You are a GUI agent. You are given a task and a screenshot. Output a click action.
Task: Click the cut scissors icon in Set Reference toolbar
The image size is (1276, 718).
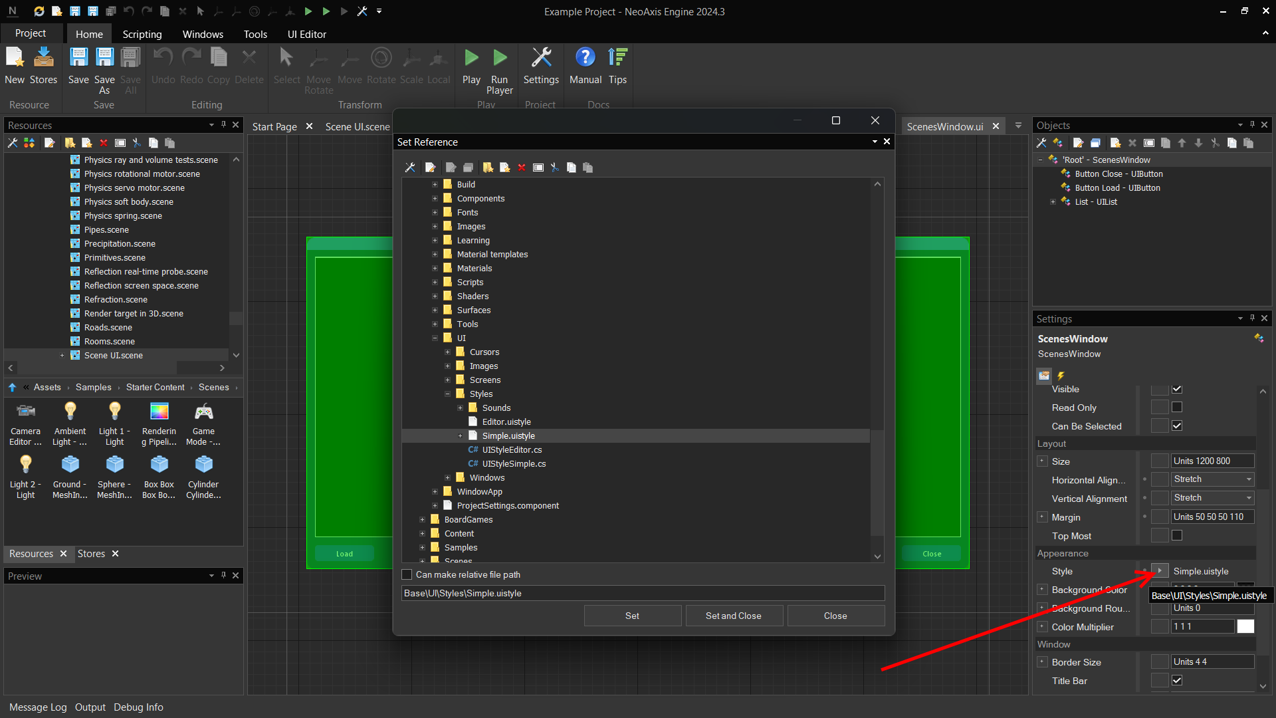tap(555, 168)
